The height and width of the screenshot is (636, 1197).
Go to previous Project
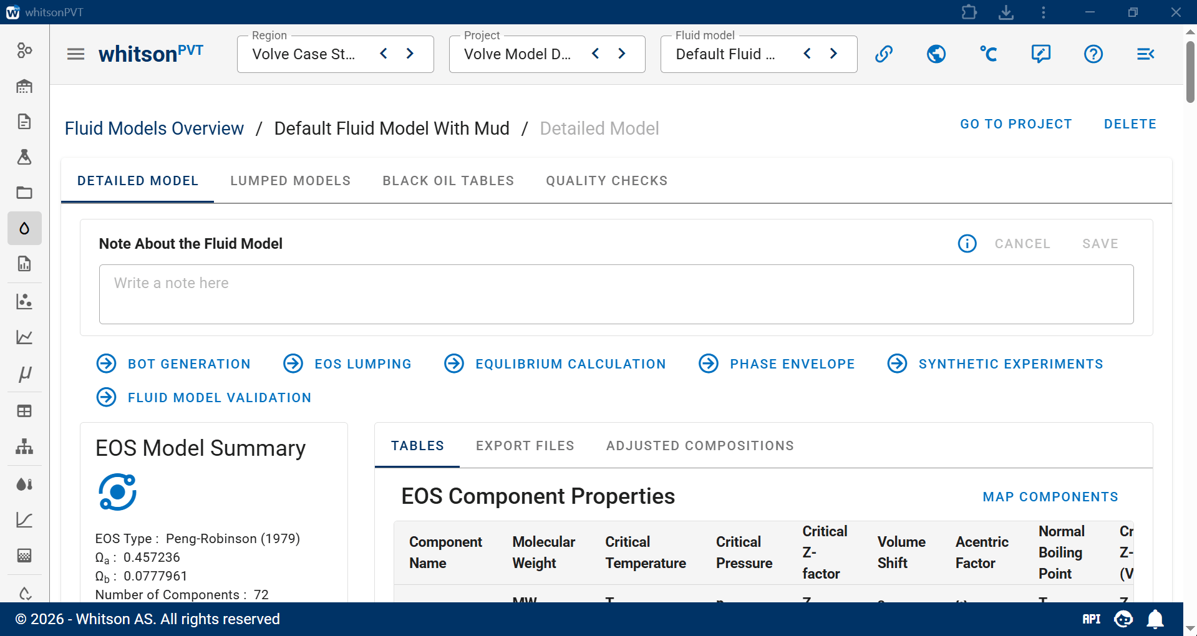coord(596,54)
